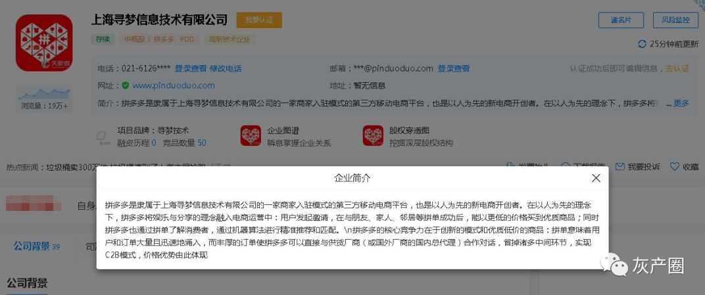Click the green verified icon beside website
The image size is (705, 295).
click(x=126, y=85)
